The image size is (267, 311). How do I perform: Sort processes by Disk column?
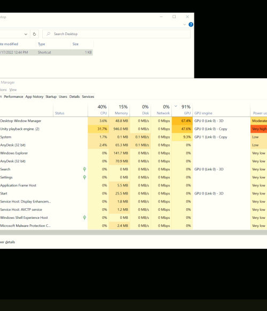point(140,110)
